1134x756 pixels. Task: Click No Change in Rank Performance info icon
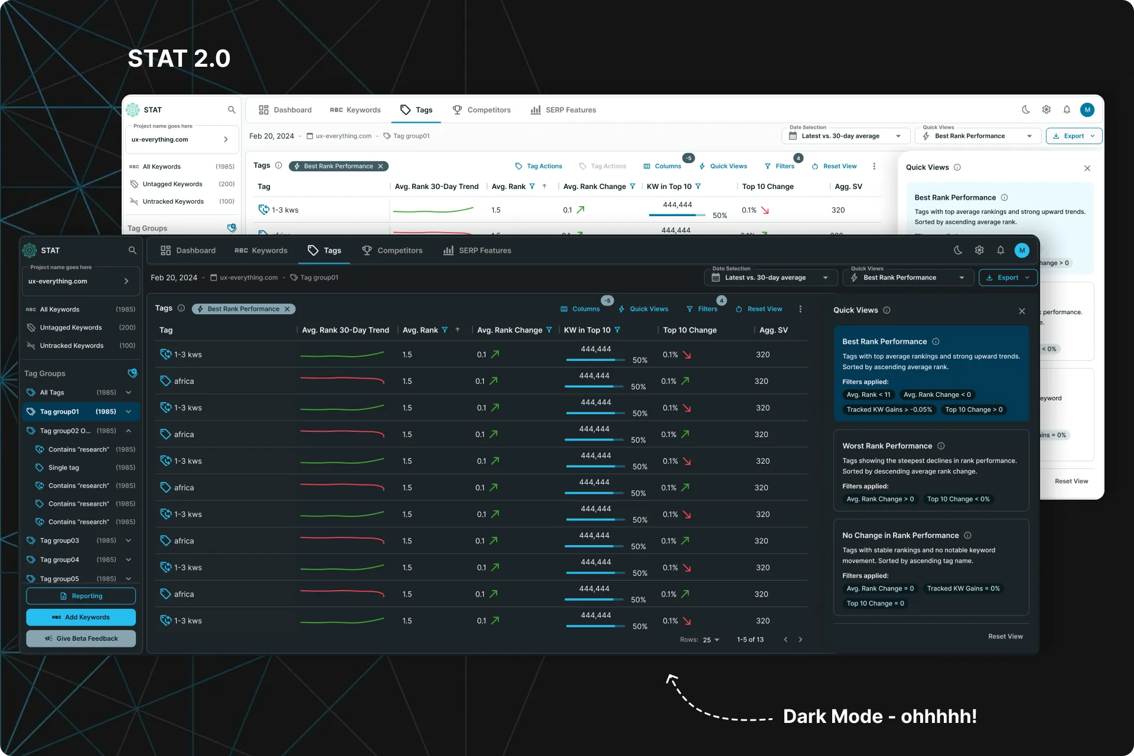click(967, 535)
